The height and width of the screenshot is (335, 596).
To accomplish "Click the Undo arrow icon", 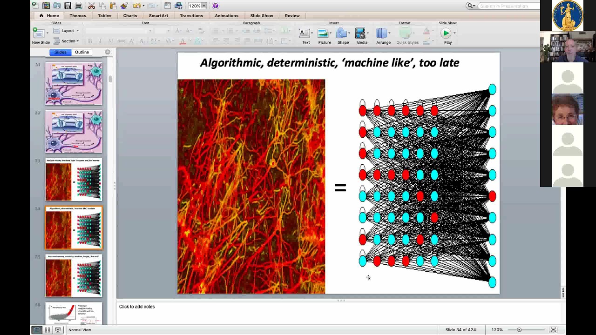I will pyautogui.click(x=136, y=6).
